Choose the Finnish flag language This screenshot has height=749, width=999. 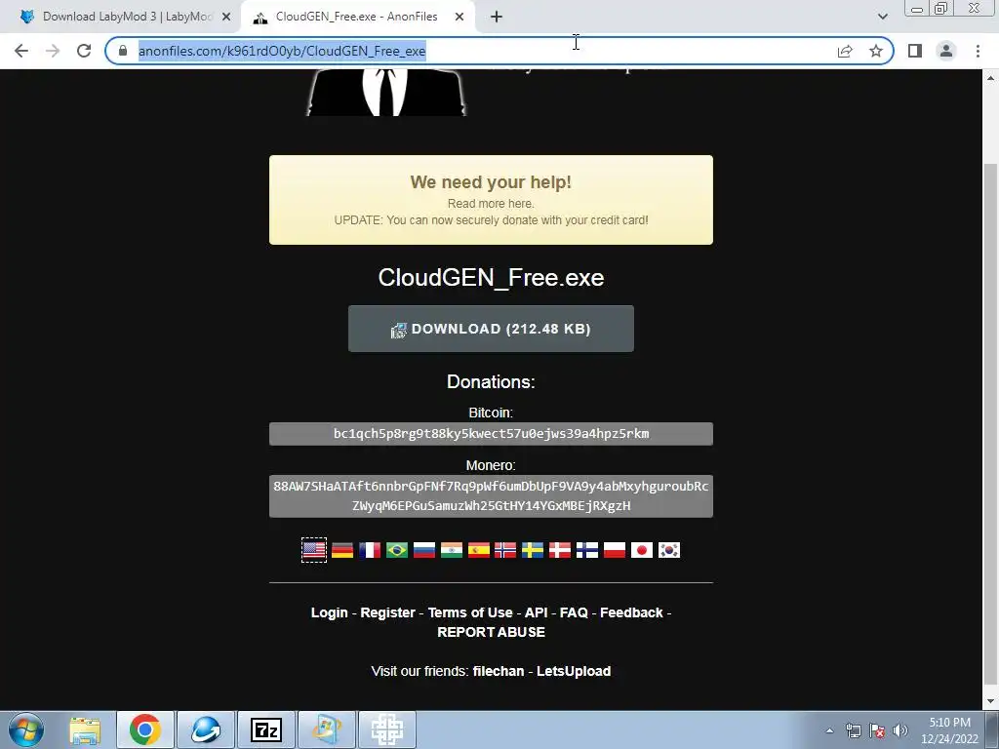(x=587, y=550)
